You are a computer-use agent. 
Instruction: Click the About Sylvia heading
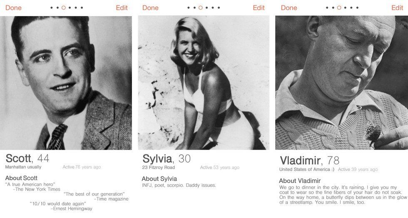[159, 179]
